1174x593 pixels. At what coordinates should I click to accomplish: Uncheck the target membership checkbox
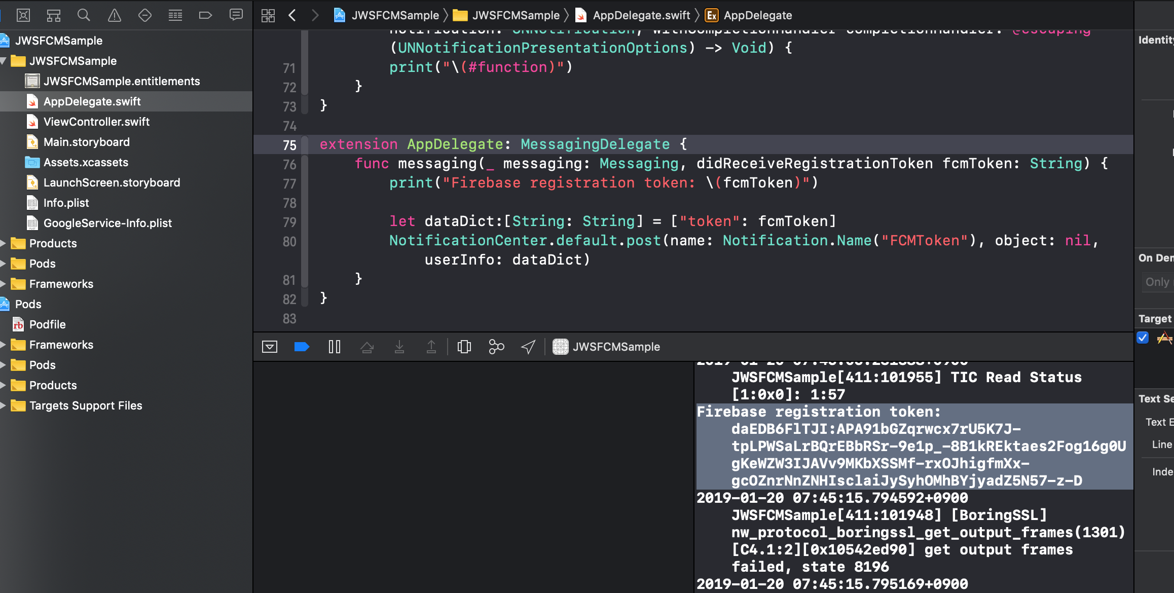coord(1143,338)
